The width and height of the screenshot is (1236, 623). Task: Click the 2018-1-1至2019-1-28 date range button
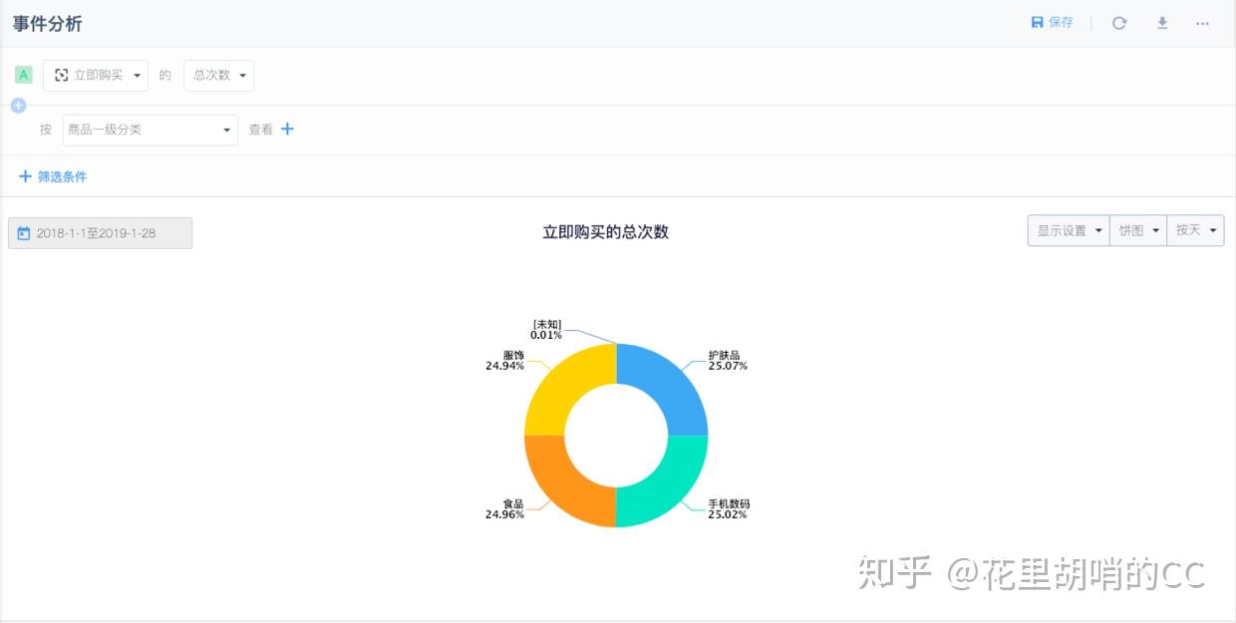click(100, 233)
